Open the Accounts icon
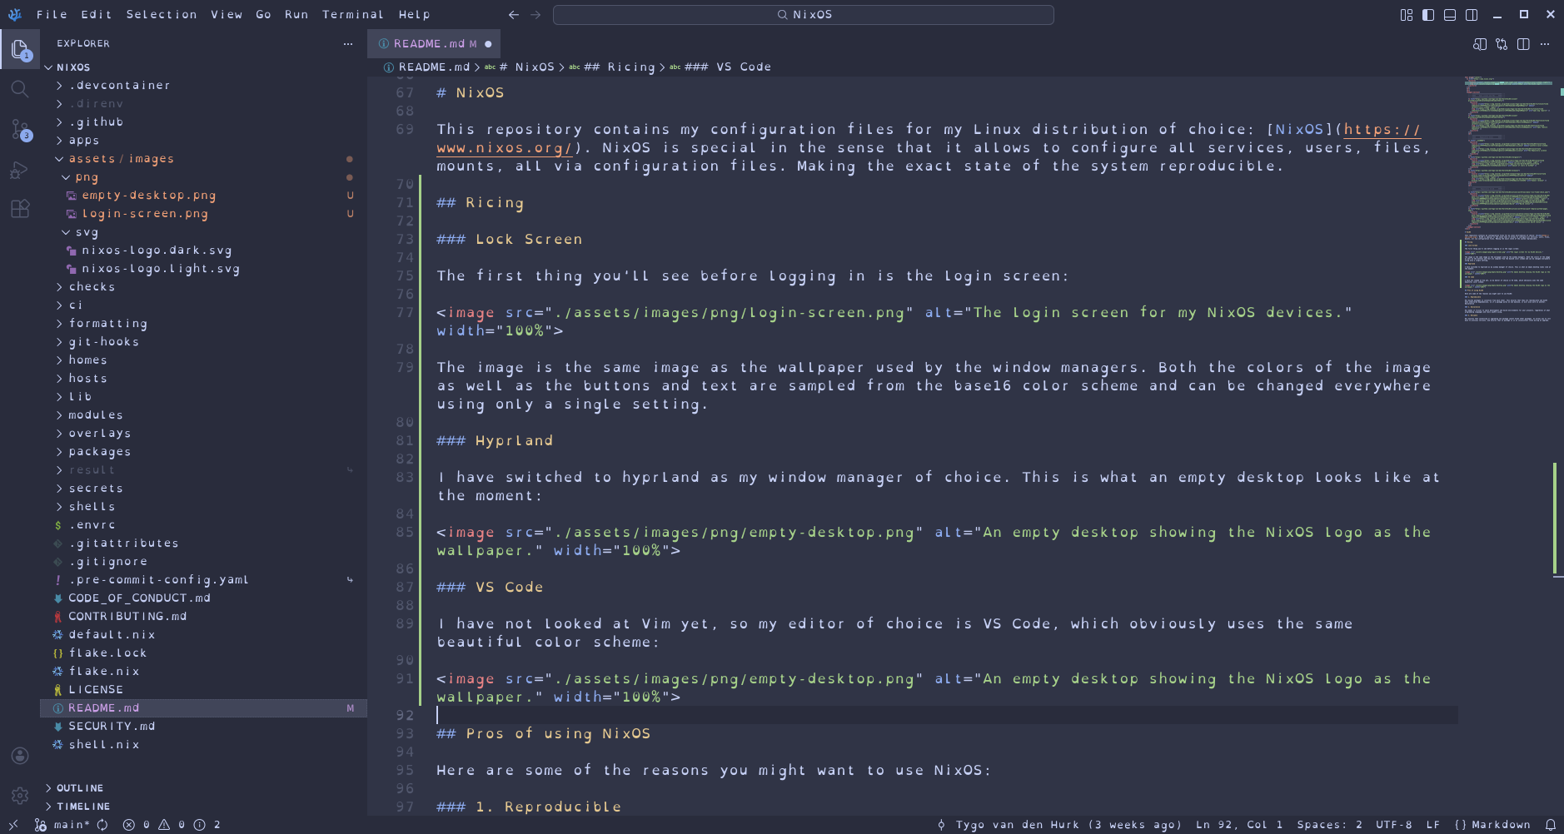Viewport: 1564px width, 834px height. pos(20,756)
